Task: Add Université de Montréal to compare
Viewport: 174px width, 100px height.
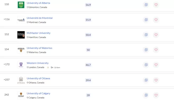Action: coord(146,20)
